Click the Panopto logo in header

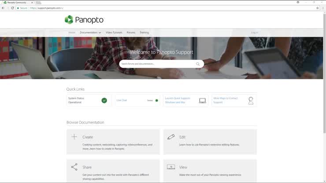click(84, 20)
